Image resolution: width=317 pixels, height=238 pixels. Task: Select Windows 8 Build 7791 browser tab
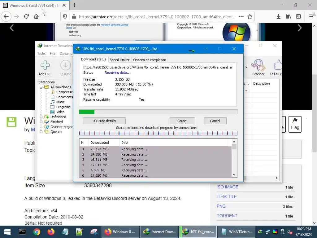(x=34, y=6)
